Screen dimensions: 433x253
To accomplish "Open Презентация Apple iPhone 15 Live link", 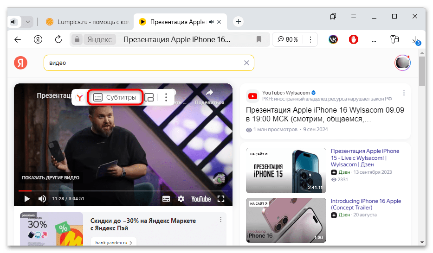I will point(365,158).
